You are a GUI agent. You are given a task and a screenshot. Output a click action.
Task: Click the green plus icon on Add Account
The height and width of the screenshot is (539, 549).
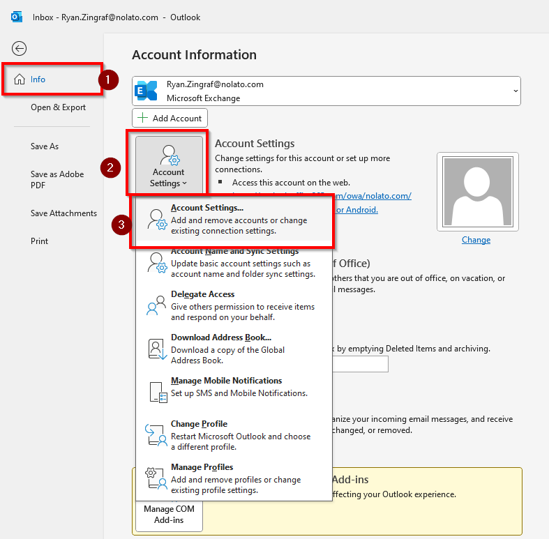click(x=142, y=118)
